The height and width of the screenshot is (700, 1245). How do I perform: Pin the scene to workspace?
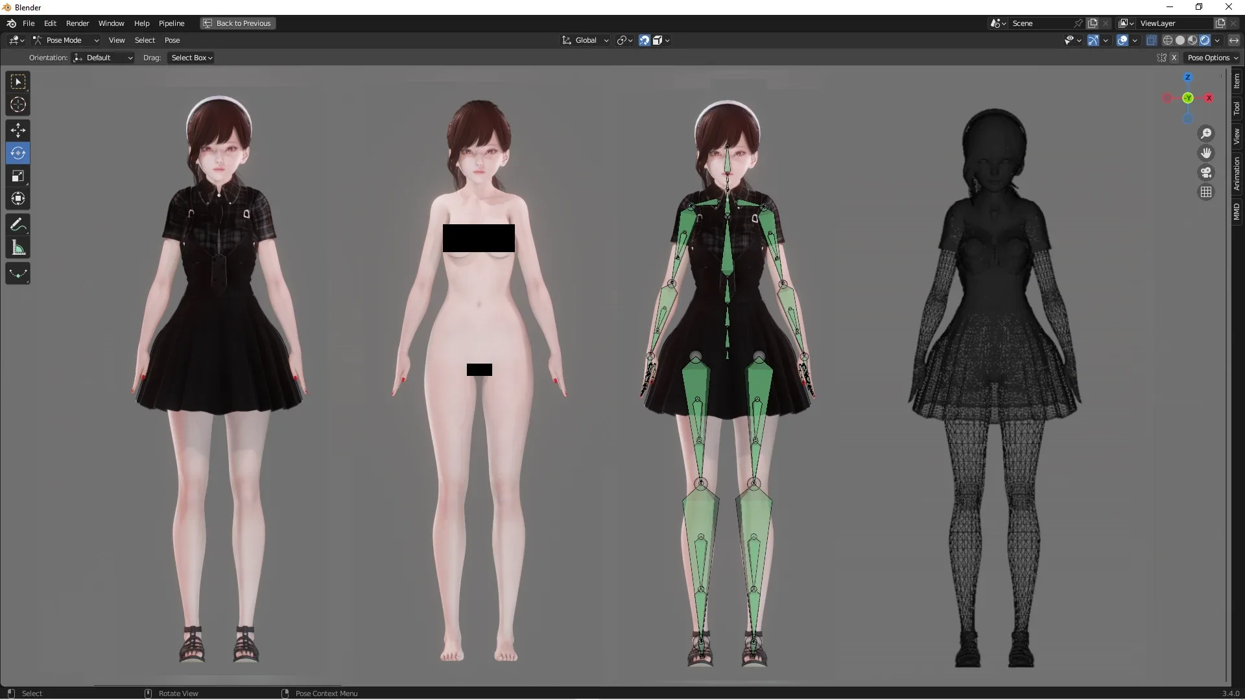tap(1078, 23)
